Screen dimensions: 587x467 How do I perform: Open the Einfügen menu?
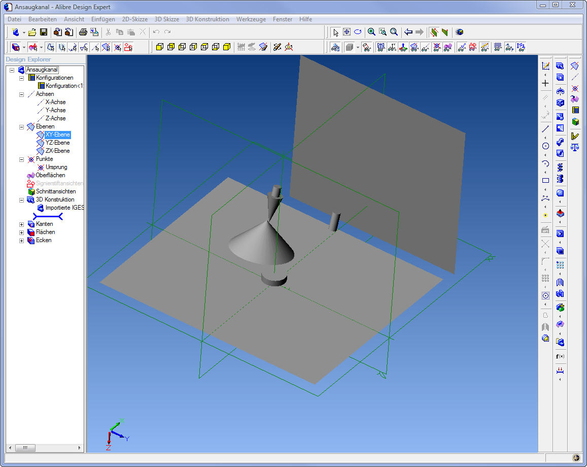point(103,19)
